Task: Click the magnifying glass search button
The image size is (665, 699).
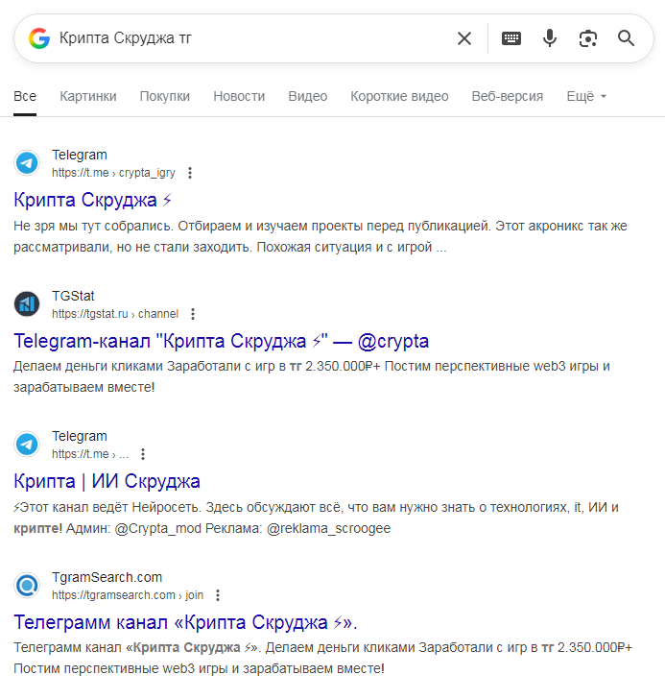Action: (627, 38)
